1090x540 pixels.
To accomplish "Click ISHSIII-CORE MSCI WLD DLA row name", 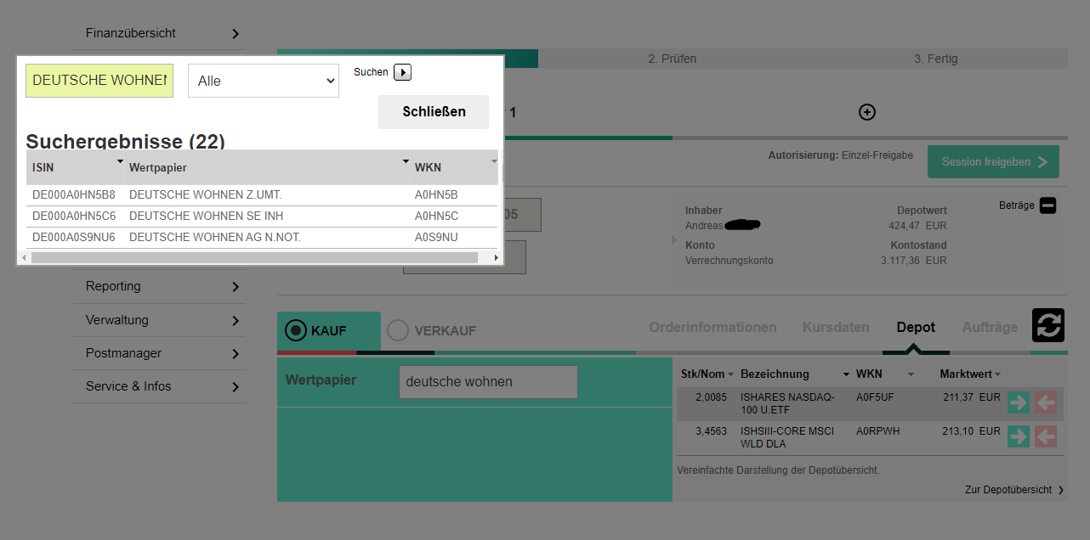I will (x=787, y=437).
